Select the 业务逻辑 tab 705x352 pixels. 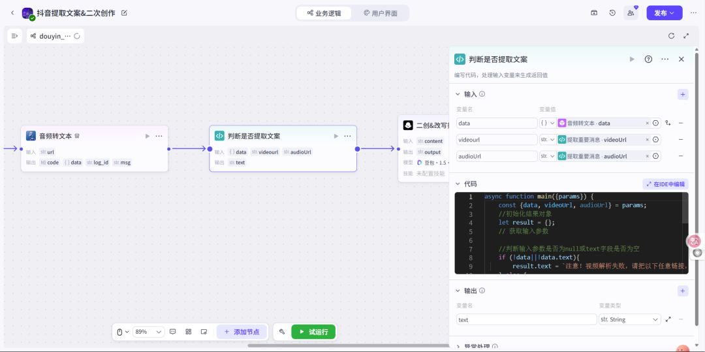[324, 13]
